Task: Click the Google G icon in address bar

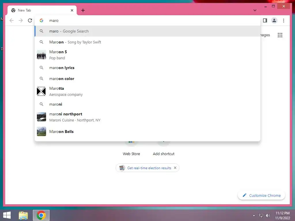Action: [x=41, y=20]
